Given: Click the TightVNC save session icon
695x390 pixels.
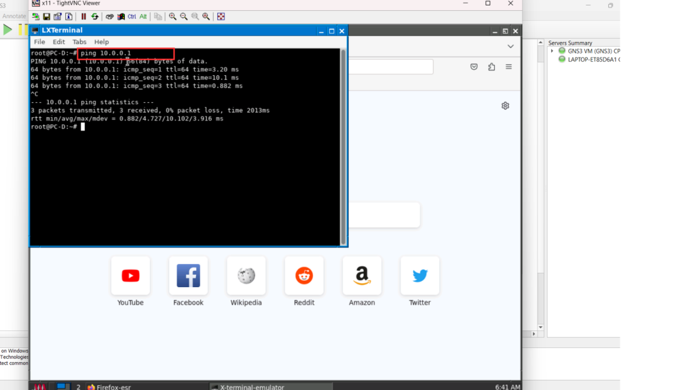Looking at the screenshot, I should (x=47, y=16).
